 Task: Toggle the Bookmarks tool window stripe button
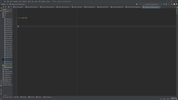1,83
